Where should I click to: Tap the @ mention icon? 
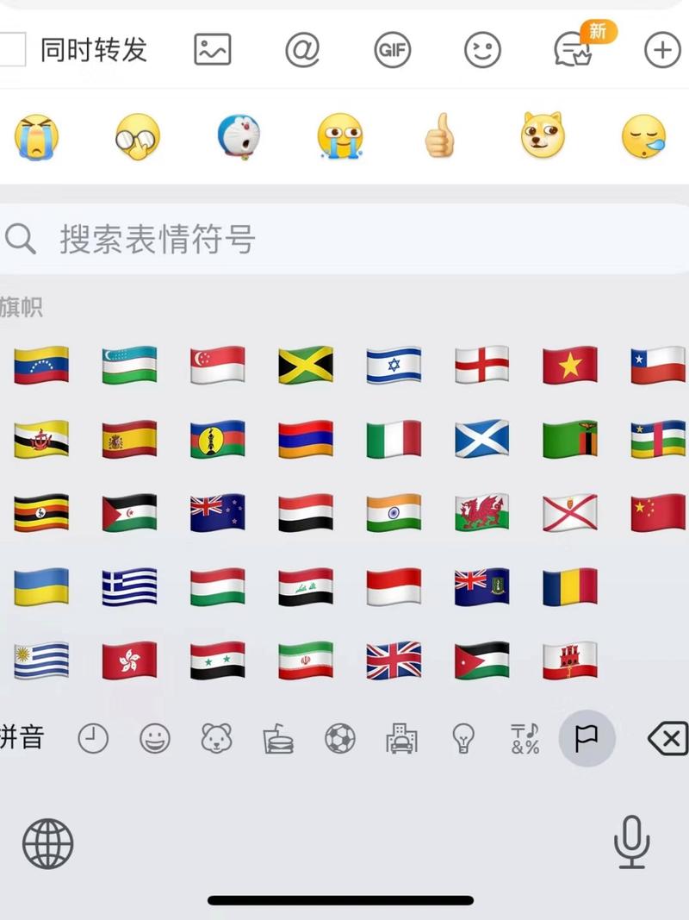point(302,49)
